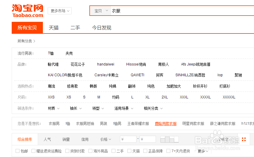The height and width of the screenshot is (157, 254).
Task: Choose brand KAI COLOR/凯恒千色
Action: 65,75
